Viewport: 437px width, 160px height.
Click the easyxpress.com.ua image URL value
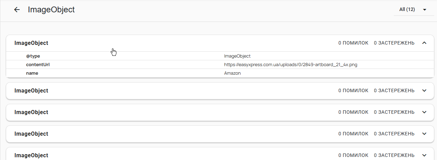[291, 65]
